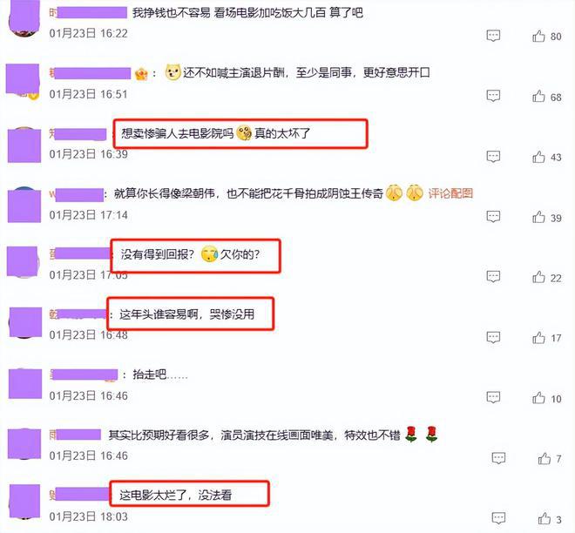Reply to the 17:05 comment
The width and height of the screenshot is (575, 533).
coord(493,277)
